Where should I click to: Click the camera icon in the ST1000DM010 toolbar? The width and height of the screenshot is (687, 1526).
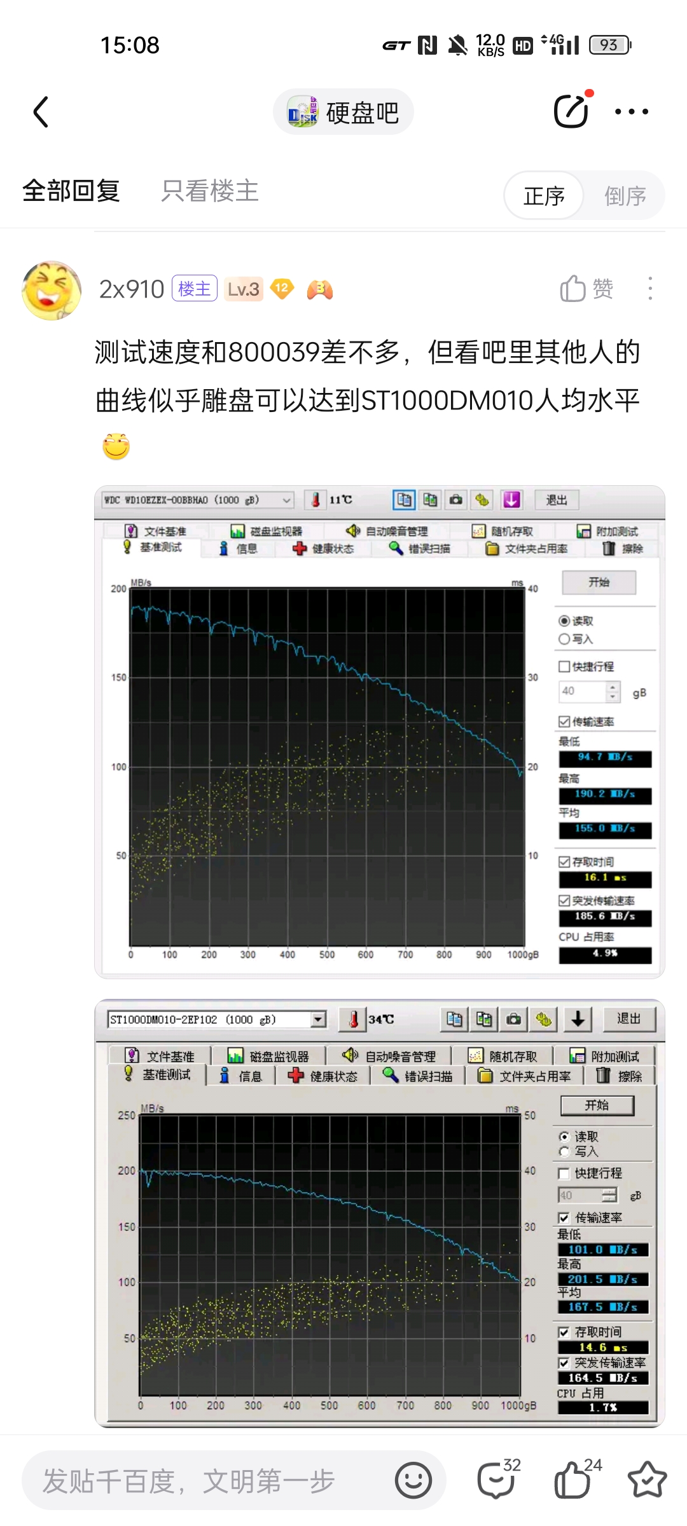[514, 1019]
